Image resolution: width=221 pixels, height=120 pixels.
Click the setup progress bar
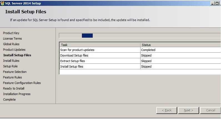(140, 35)
